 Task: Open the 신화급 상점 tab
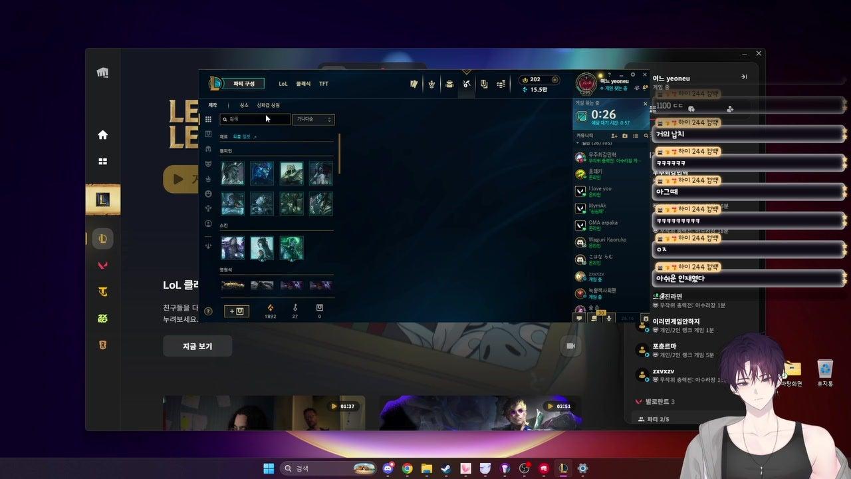pyautogui.click(x=269, y=105)
